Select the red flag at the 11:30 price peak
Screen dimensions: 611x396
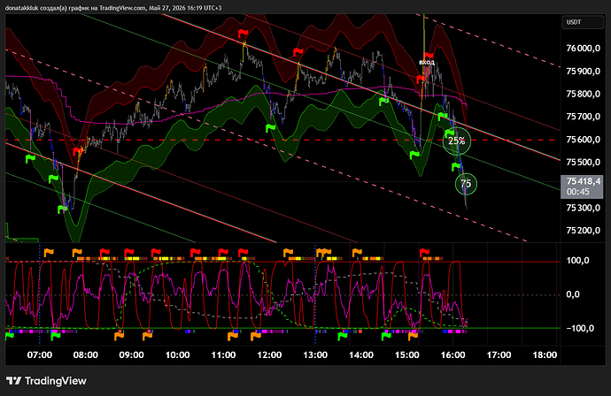coord(244,33)
